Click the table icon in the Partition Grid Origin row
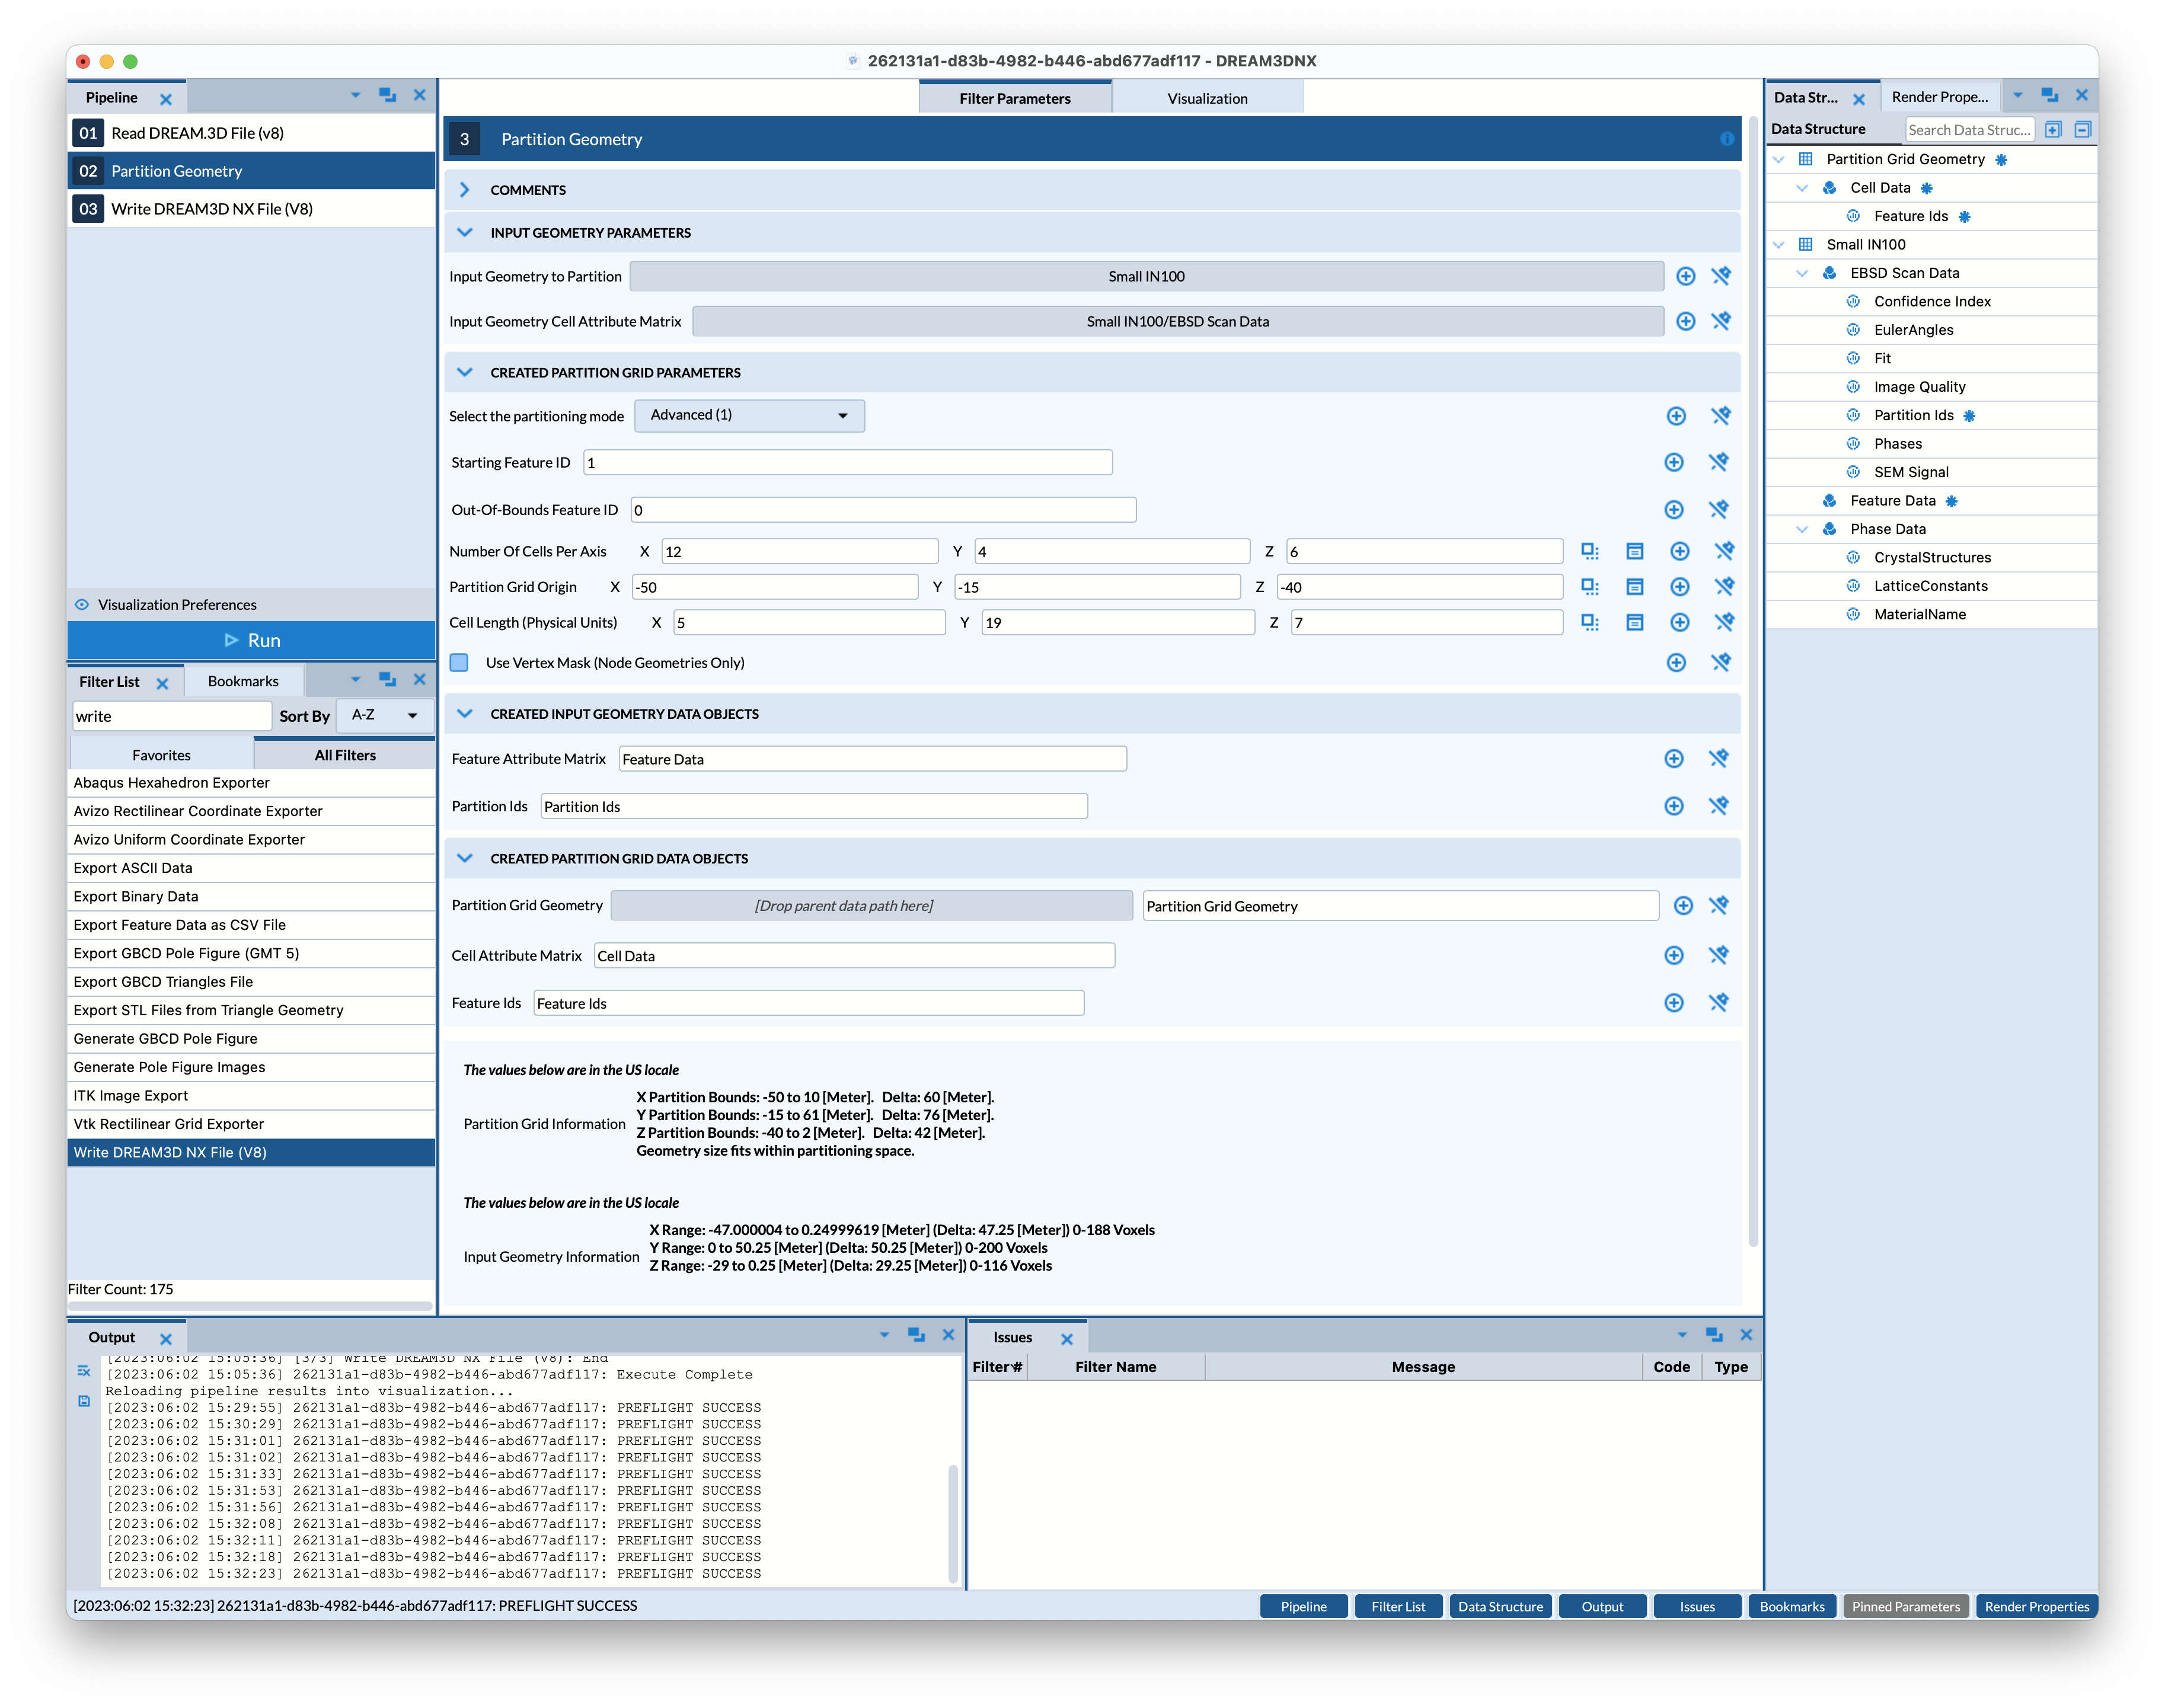2165x1708 pixels. tap(1635, 587)
